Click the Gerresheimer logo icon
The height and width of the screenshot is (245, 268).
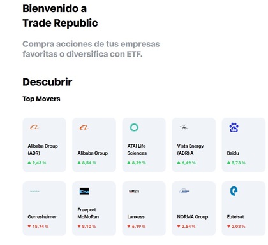pos(34,191)
